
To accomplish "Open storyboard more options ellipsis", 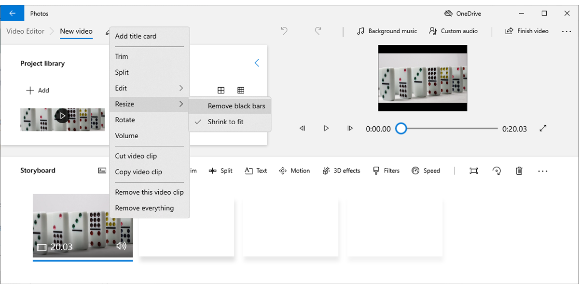I will [x=543, y=171].
